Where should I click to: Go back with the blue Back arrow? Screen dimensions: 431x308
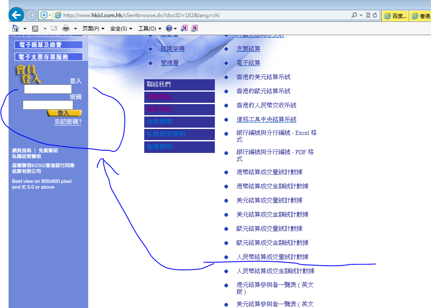pyautogui.click(x=16, y=15)
